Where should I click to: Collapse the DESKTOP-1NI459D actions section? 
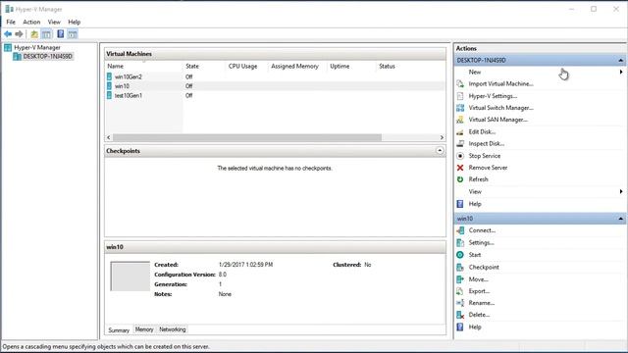click(620, 60)
